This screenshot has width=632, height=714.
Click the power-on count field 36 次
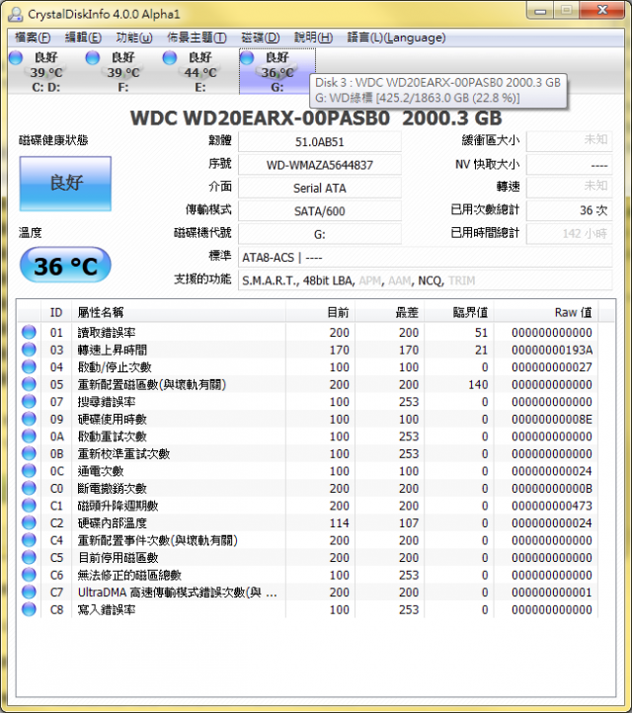coord(570,210)
